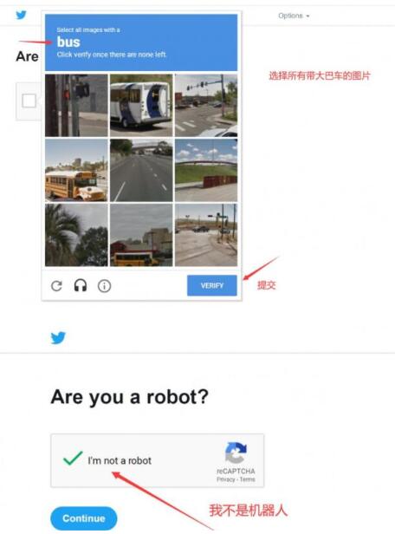This screenshot has width=395, height=534.
Task: Click the reCAPTCHA logo icon
Action: [236, 453]
